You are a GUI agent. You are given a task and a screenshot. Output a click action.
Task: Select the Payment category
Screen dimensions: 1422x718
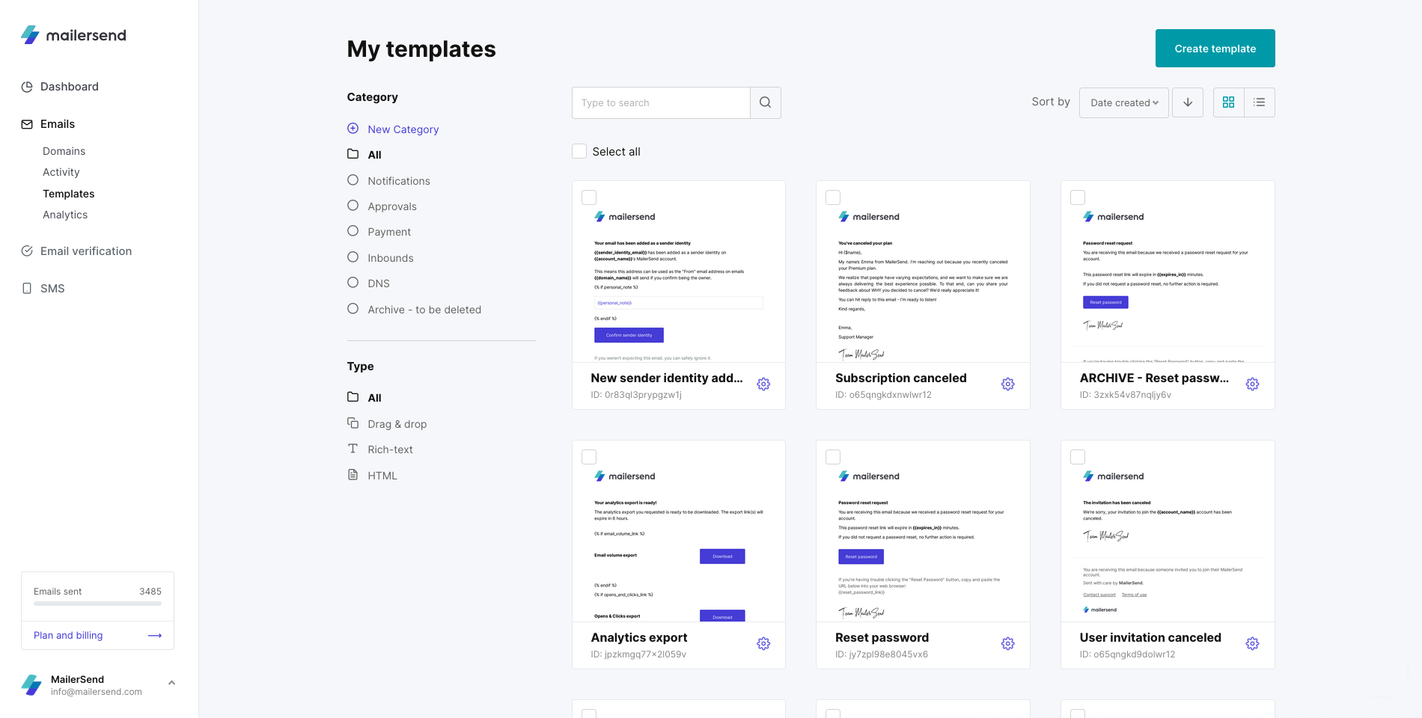point(388,232)
